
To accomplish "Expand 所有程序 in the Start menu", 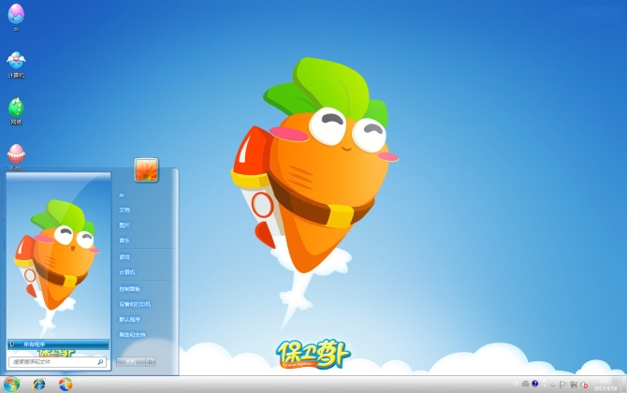I will click(x=58, y=344).
